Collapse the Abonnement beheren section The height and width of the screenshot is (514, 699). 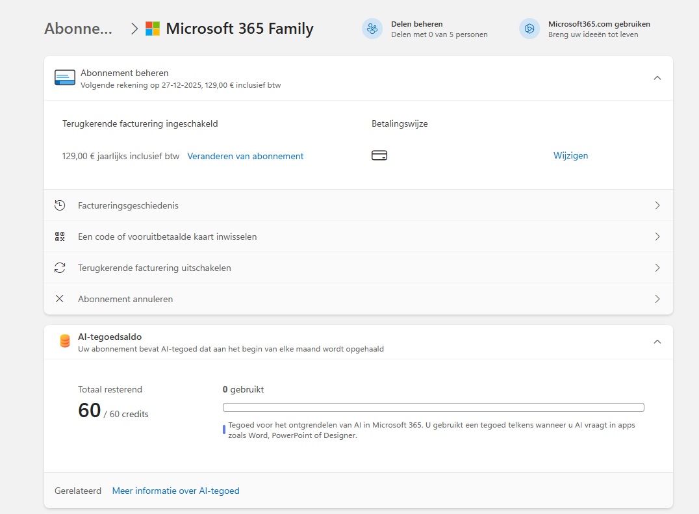click(x=657, y=78)
